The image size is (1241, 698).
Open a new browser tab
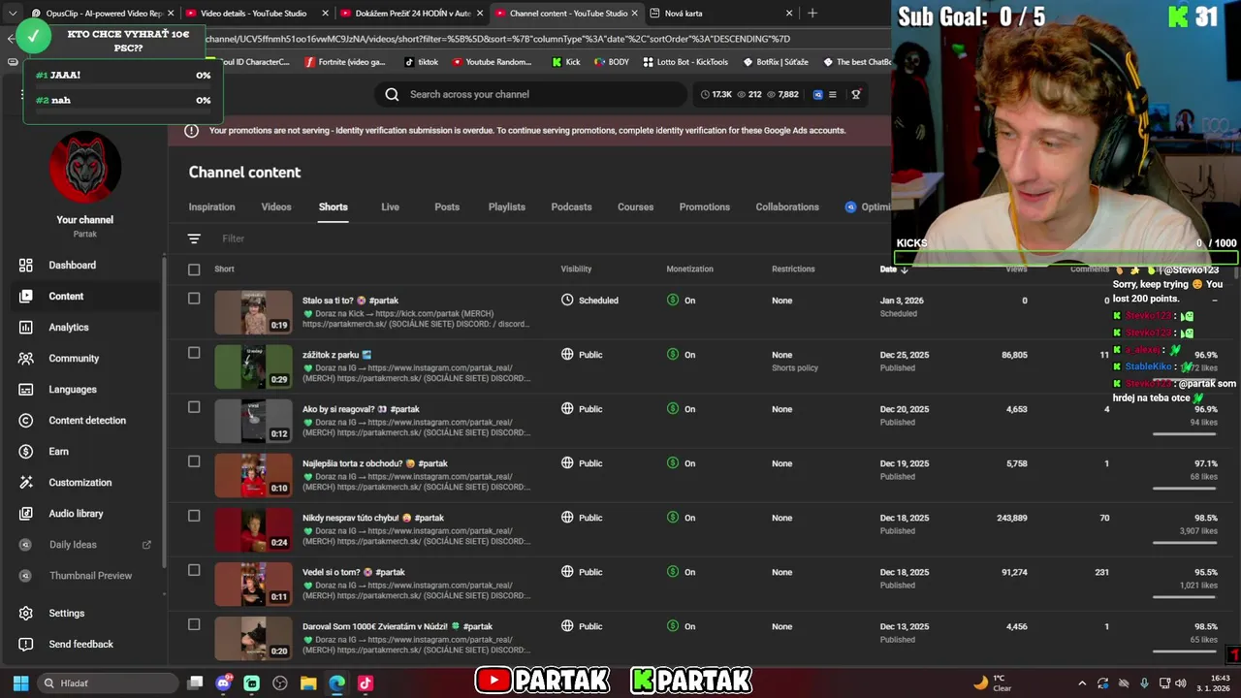(x=812, y=14)
